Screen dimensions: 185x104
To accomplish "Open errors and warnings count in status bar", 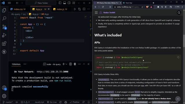I will tap(25, 102).
